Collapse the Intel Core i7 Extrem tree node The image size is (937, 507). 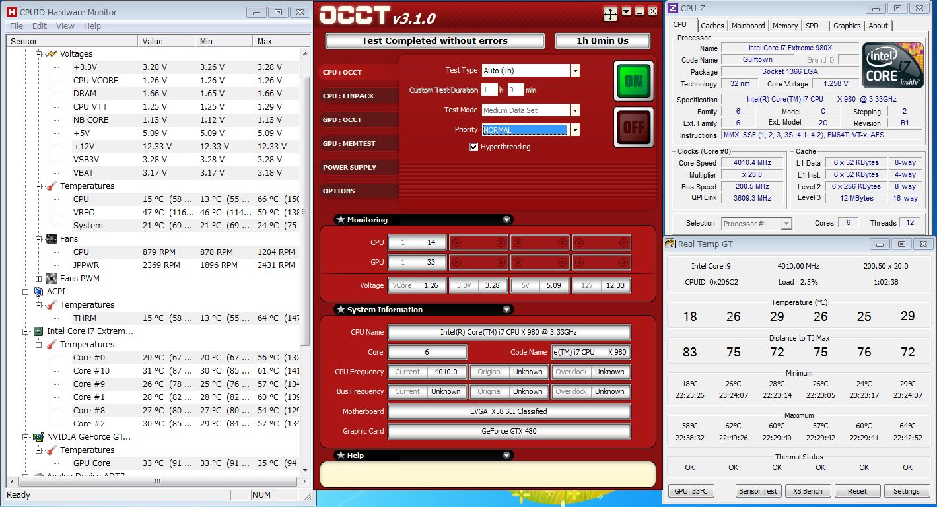point(26,331)
